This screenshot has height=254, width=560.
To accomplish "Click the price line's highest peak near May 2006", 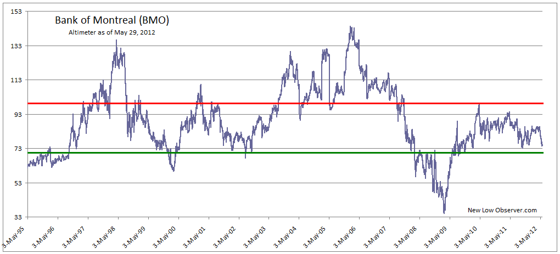I will point(350,26).
